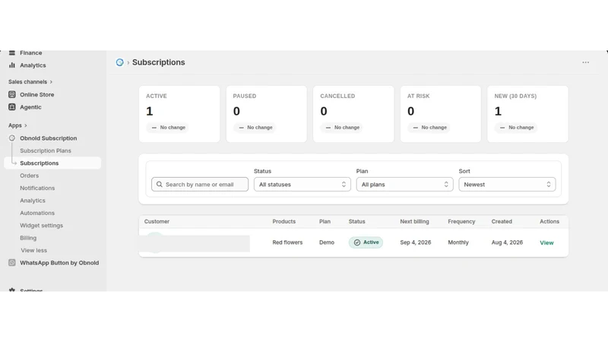Open Notifications in the sidebar
The height and width of the screenshot is (342, 608).
coord(37,188)
